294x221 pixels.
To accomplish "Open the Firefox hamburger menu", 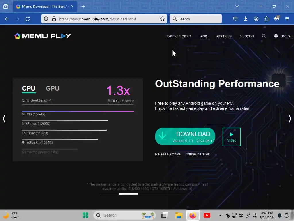I will point(287,19).
